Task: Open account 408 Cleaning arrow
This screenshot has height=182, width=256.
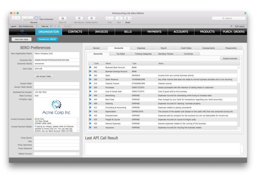Action: pos(90,103)
